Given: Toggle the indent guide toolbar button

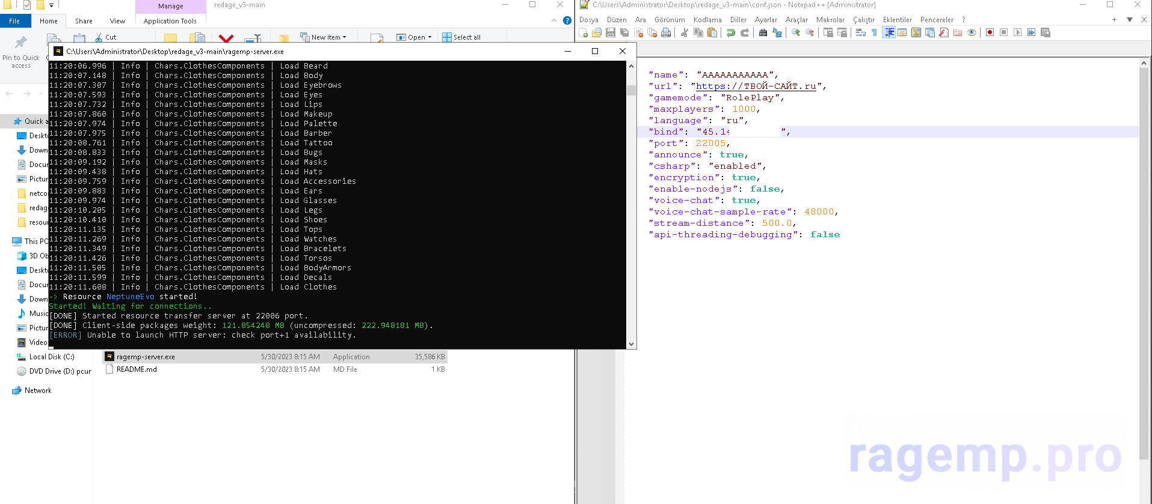Looking at the screenshot, I should pos(889,33).
